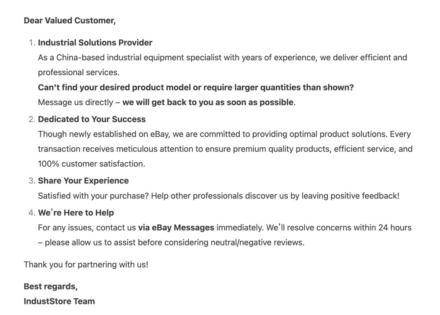The width and height of the screenshot is (440, 315).
Task: Click the "Best regards," closing
Action: (x=51, y=286)
